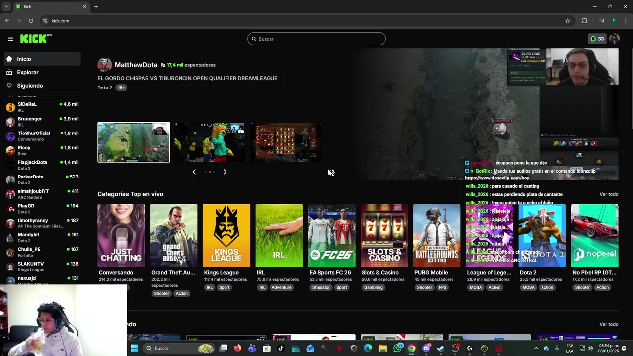Open TioShurOficial channel in sidebar
Viewport: 633px width, 356px height.
[42, 136]
